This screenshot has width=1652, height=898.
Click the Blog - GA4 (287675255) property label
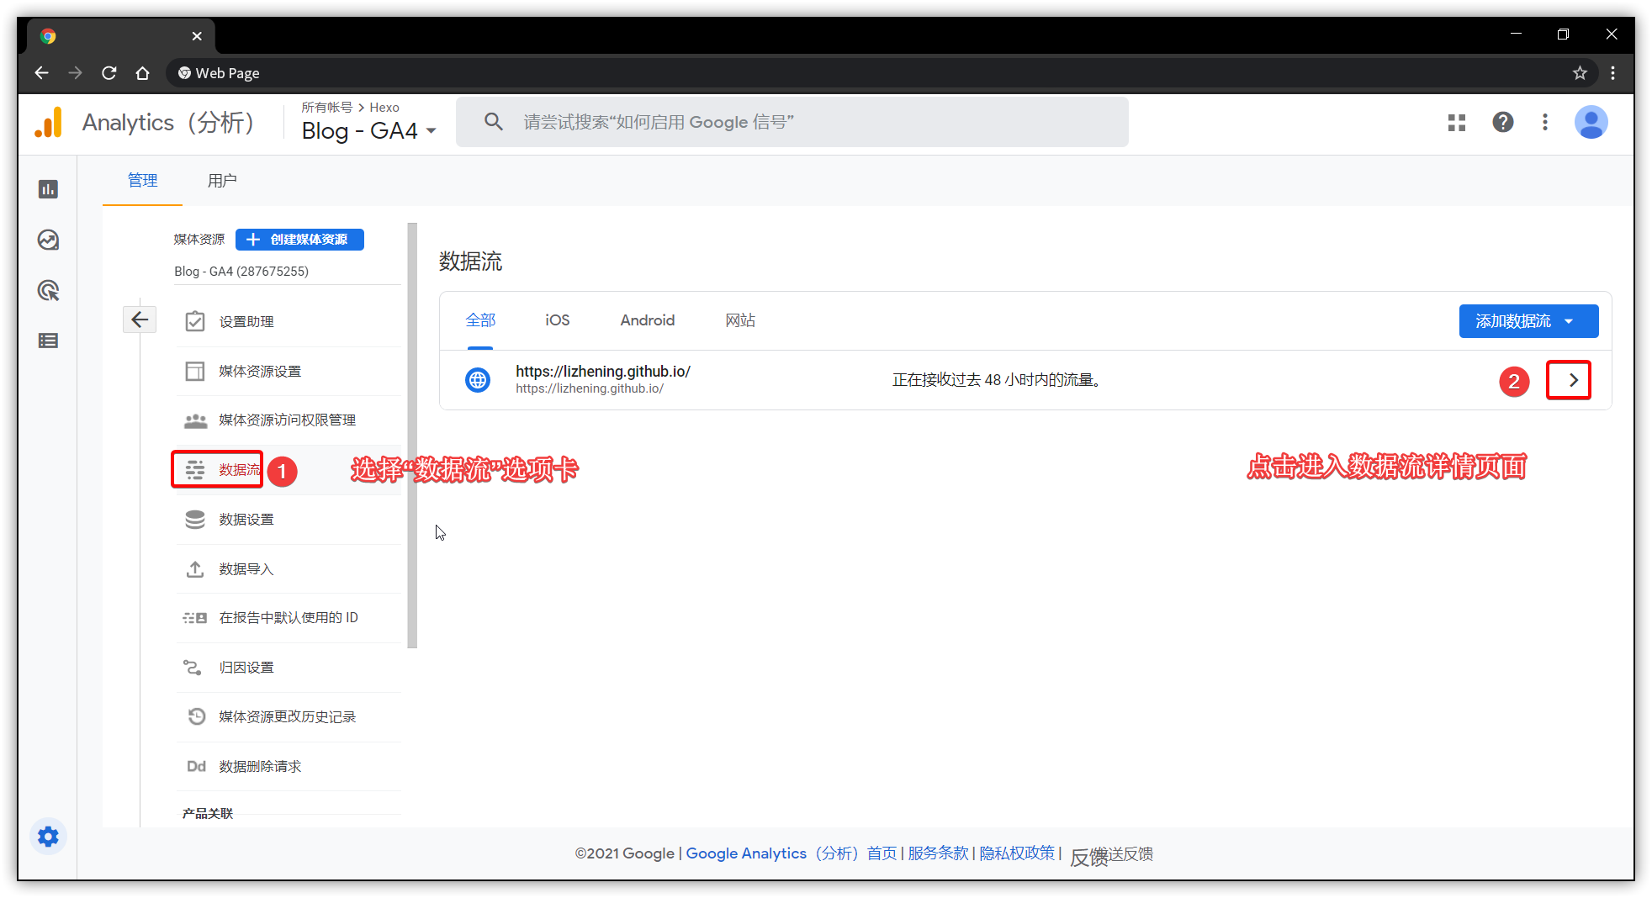coord(241,272)
